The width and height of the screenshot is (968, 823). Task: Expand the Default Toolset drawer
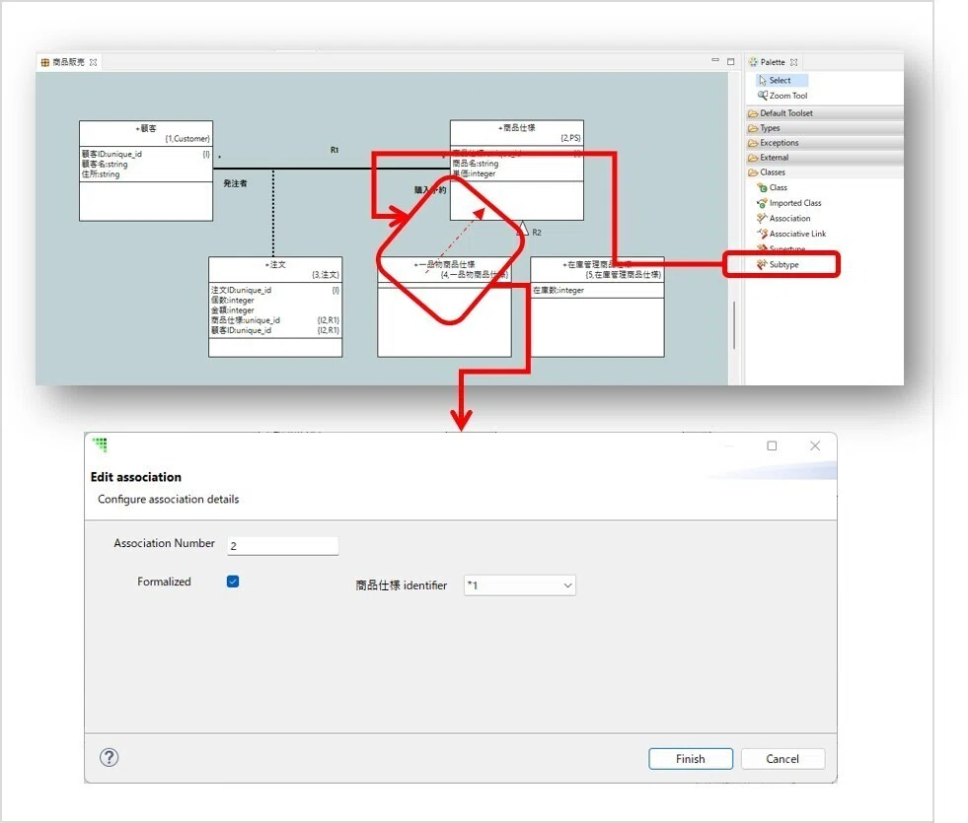(x=824, y=112)
